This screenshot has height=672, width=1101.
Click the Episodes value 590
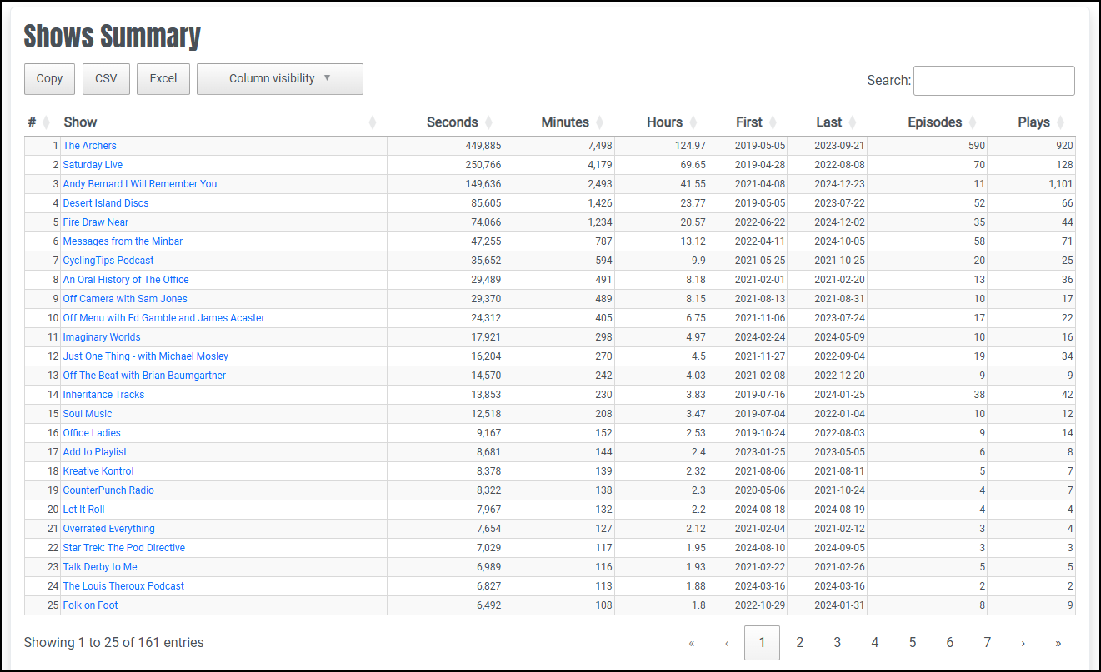tap(977, 146)
